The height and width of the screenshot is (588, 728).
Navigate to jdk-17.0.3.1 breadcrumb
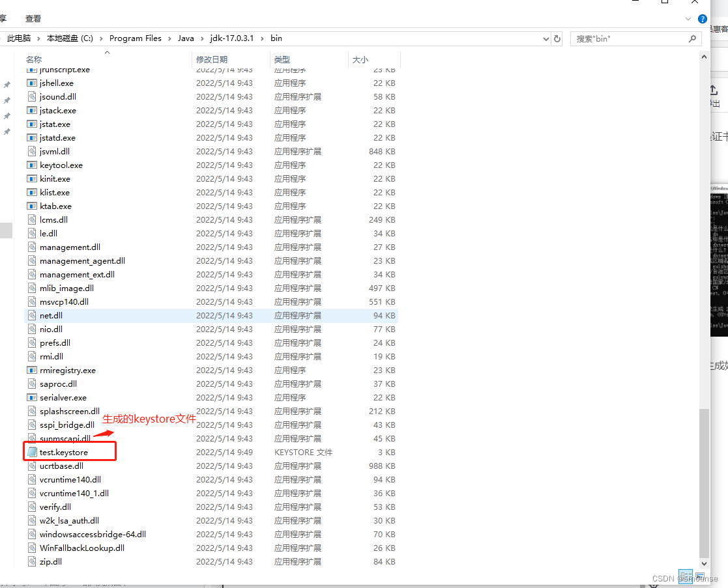[232, 38]
